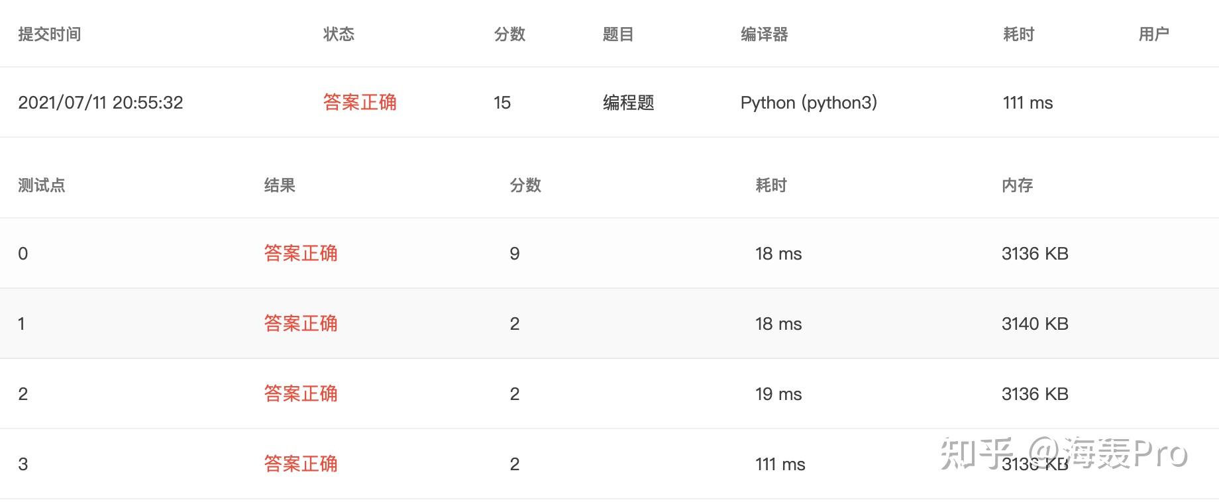Click the compiler entry Python (python3)
The width and height of the screenshot is (1219, 502).
(810, 103)
